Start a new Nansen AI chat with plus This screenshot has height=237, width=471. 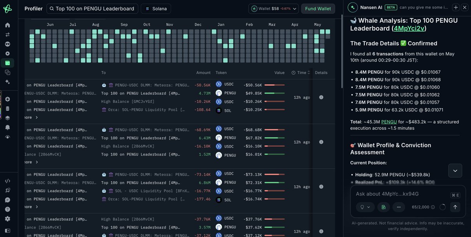click(x=456, y=7)
